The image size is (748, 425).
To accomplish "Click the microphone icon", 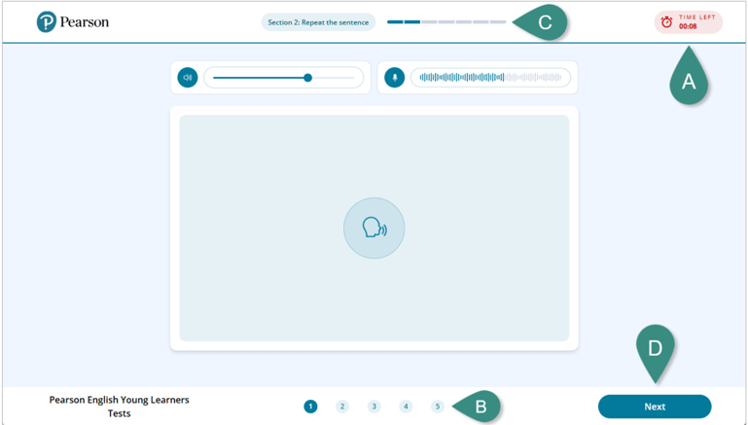I will pyautogui.click(x=394, y=78).
